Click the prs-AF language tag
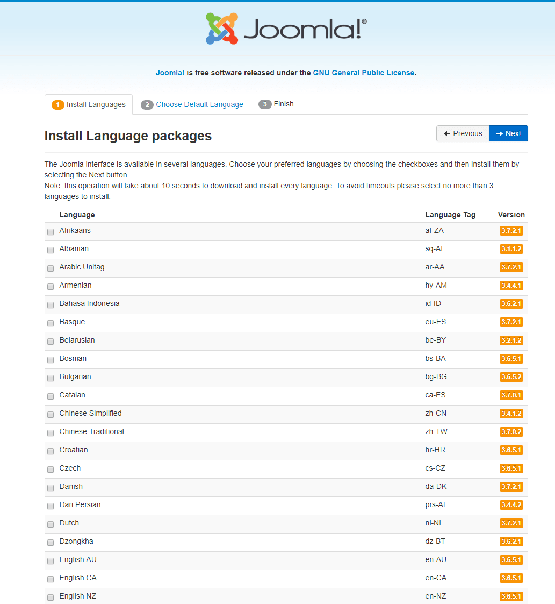This screenshot has height=604, width=555. tap(436, 504)
